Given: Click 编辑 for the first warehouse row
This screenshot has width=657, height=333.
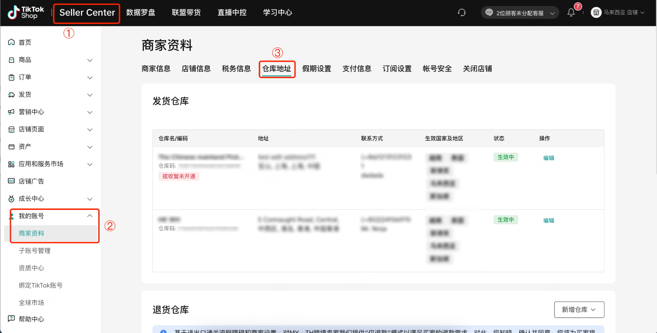Looking at the screenshot, I should pyautogui.click(x=549, y=158).
